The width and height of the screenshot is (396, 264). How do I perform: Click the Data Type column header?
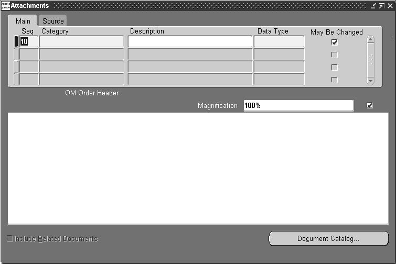pyautogui.click(x=273, y=31)
